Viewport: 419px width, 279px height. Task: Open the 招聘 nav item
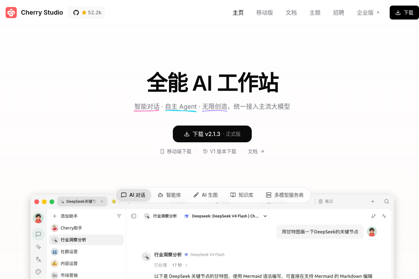(x=339, y=13)
